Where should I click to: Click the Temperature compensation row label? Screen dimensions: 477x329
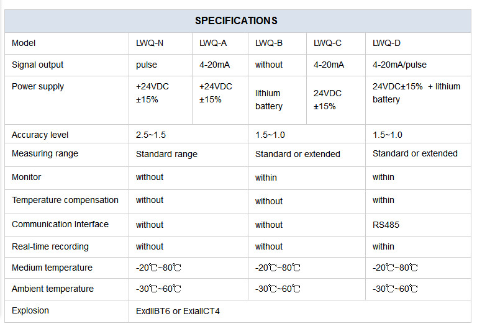(65, 200)
